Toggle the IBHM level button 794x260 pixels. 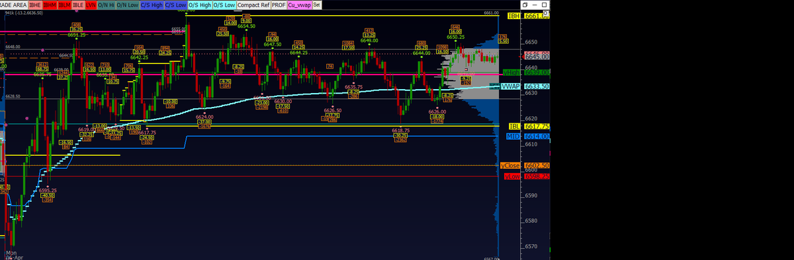pos(50,5)
